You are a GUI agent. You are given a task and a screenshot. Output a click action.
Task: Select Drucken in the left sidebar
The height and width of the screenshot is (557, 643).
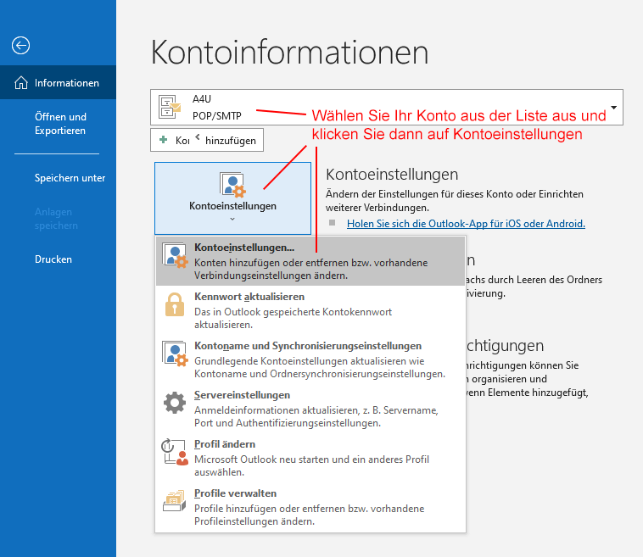pos(53,259)
